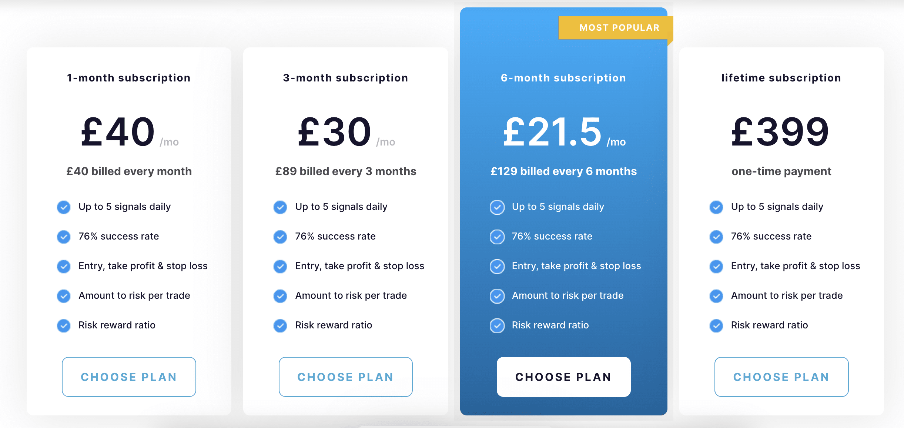Screen dimensions: 904x428
Task: Click check icon by 3-month 'Risk reward ratio'
Action: [280, 325]
